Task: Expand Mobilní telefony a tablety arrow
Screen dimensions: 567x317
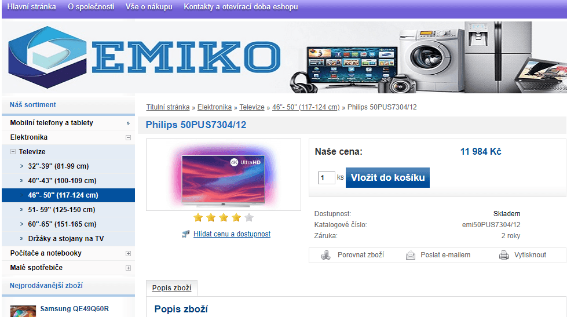Action: click(128, 123)
